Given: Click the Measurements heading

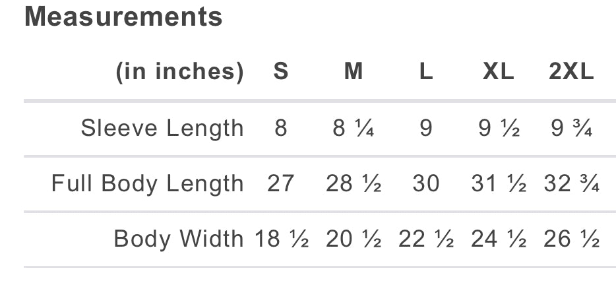Looking at the screenshot, I should pos(123,17).
